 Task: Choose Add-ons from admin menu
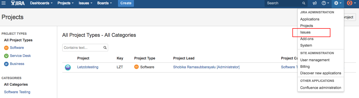[x=307, y=39]
